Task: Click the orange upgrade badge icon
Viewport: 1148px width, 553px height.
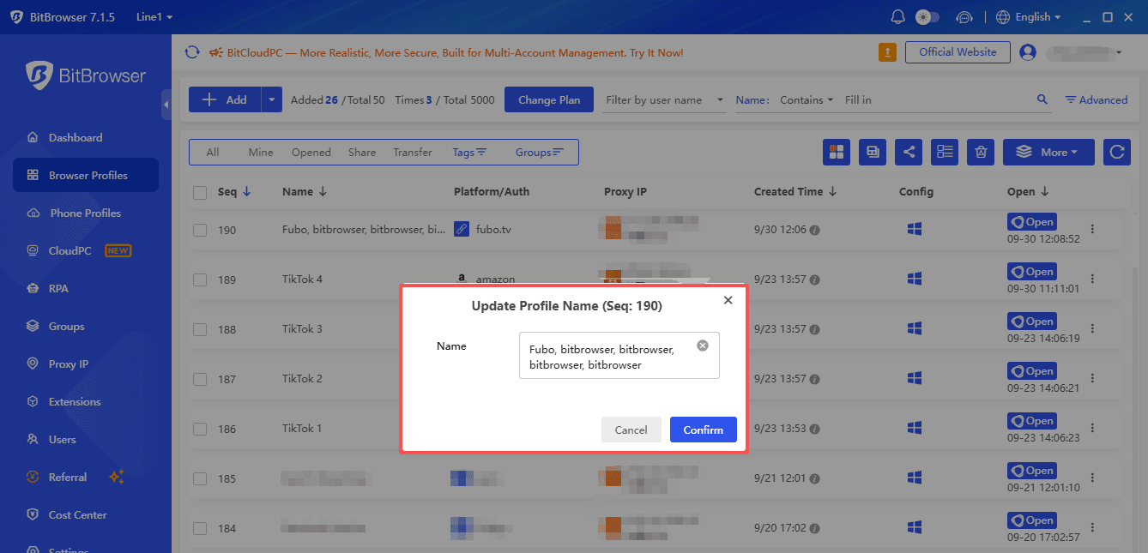Action: coord(887,52)
